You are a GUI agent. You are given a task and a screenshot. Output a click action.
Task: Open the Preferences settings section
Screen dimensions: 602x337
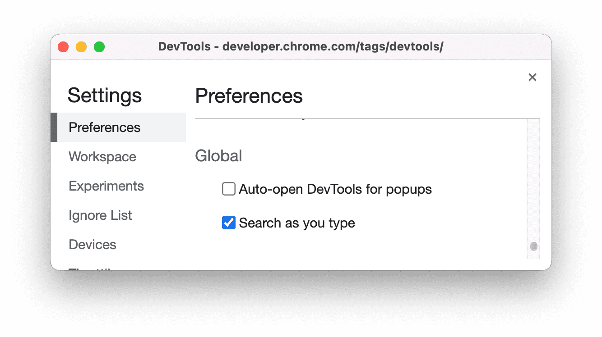(104, 127)
